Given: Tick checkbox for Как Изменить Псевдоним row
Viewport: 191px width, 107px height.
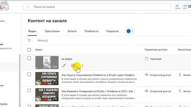Looking at the screenshot, I should point(29,90).
